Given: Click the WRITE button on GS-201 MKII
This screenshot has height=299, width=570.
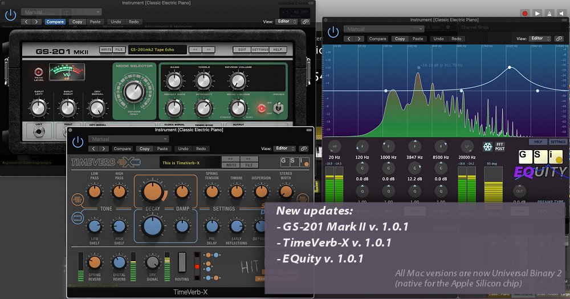Looking at the screenshot, I should click(x=106, y=50).
